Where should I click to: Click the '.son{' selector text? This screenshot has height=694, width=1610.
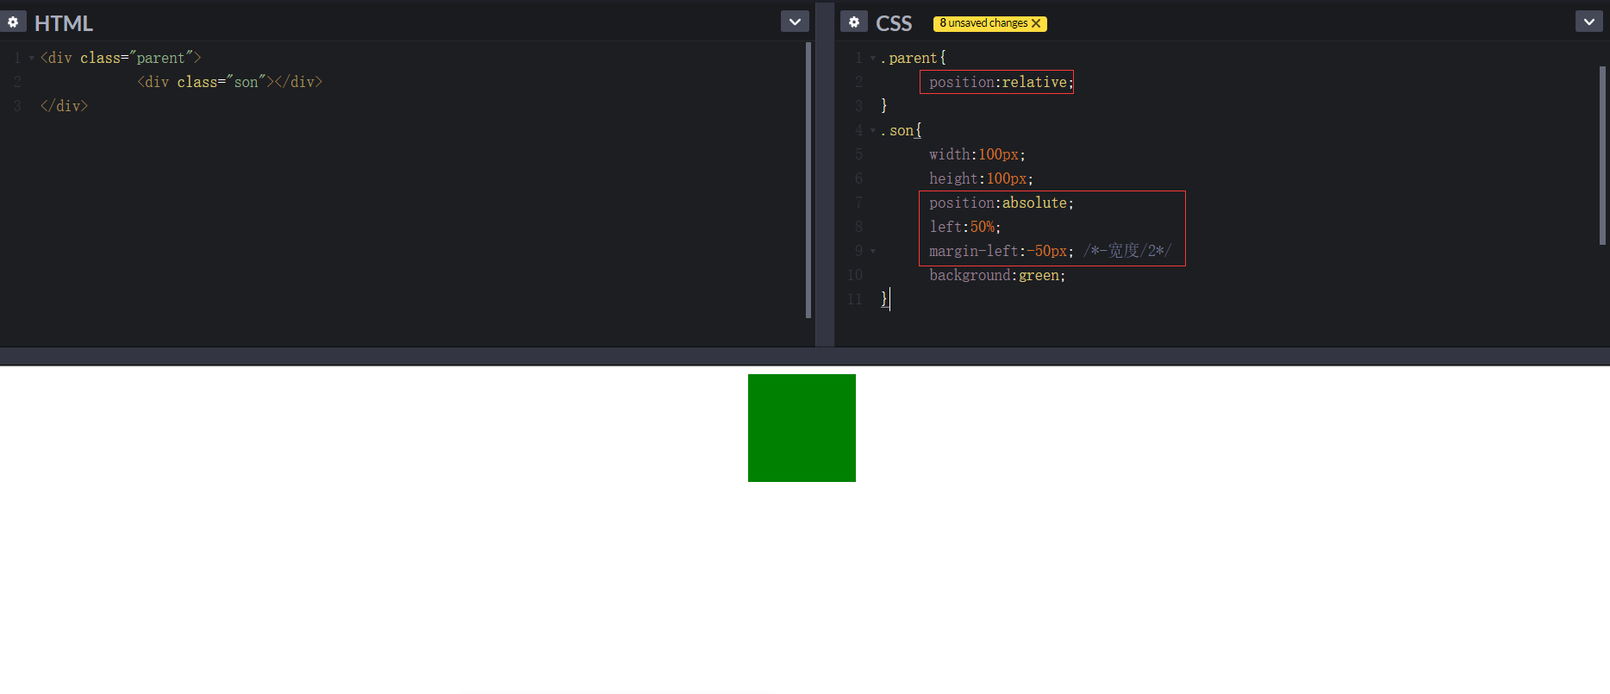point(902,130)
